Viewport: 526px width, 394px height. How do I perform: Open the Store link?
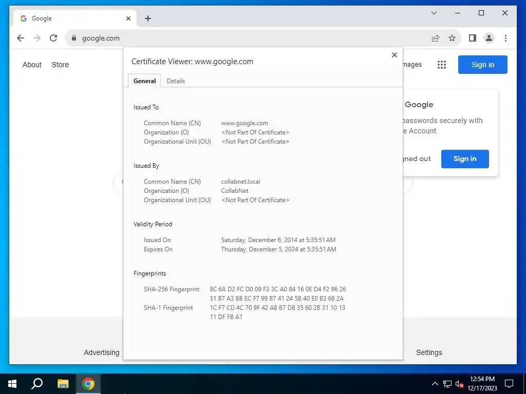tap(60, 65)
